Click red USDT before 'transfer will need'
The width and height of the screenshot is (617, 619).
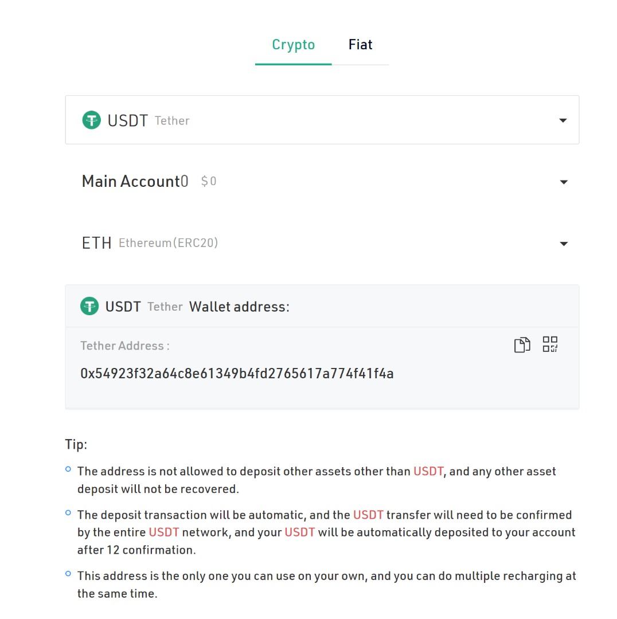[x=368, y=515]
